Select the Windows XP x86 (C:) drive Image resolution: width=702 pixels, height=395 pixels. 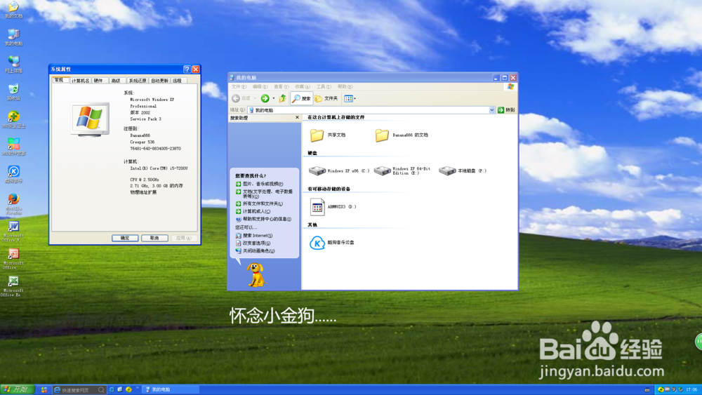tap(339, 171)
